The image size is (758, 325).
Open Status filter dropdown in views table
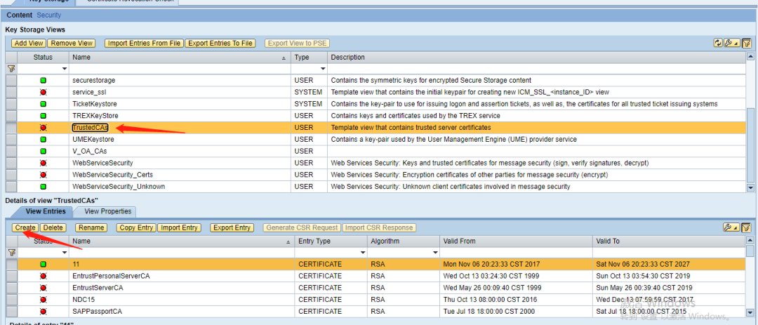pyautogui.click(x=65, y=69)
